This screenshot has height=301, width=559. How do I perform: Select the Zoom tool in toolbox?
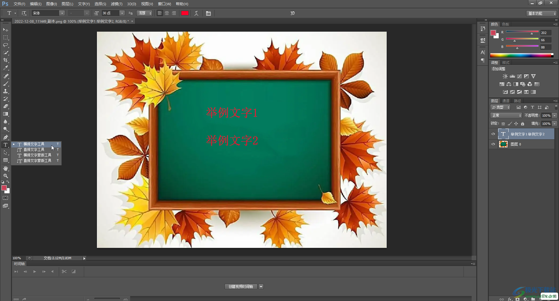tap(6, 176)
